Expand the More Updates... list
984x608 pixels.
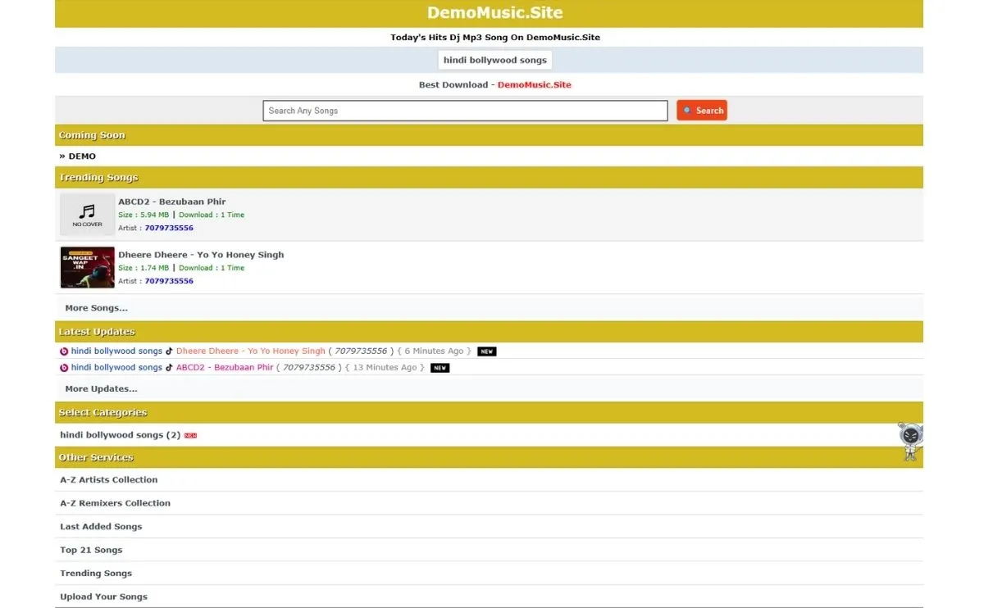point(101,389)
